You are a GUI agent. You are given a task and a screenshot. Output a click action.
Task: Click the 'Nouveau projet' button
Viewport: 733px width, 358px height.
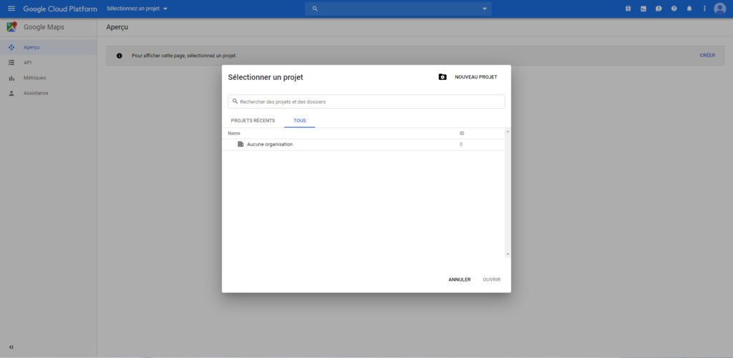(x=475, y=77)
